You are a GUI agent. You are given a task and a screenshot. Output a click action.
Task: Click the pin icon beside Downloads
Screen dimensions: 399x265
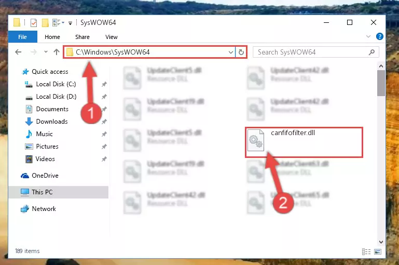104,122
